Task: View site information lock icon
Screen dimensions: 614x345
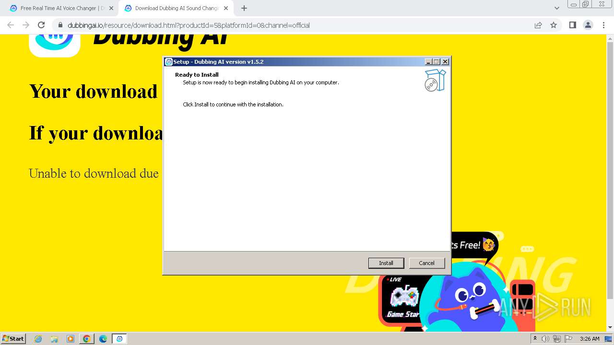Action: click(60, 25)
